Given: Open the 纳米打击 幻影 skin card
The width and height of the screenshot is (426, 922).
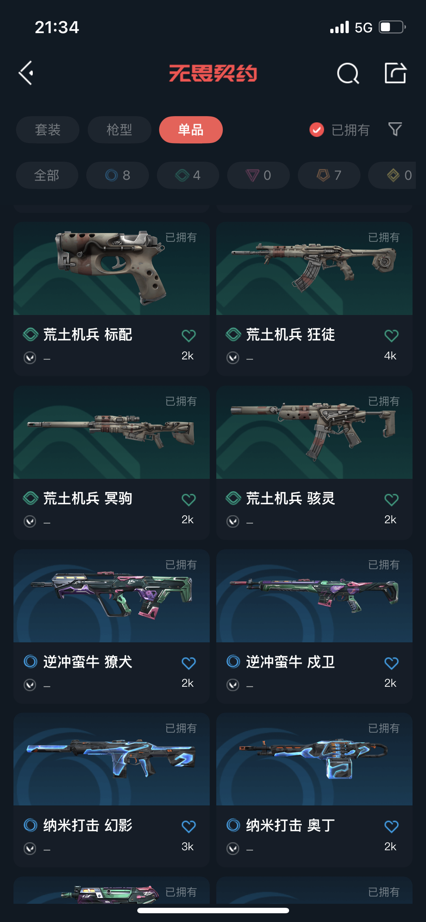Looking at the screenshot, I should (x=112, y=789).
